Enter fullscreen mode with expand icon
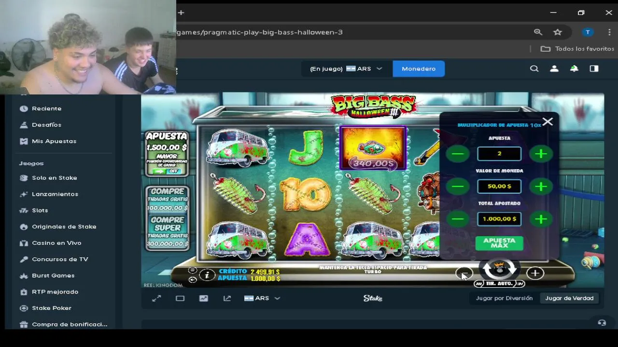Screen dimensions: 618x347 coord(156,298)
